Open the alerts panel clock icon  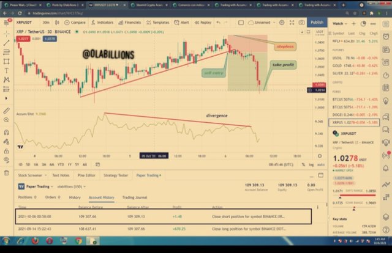(386, 37)
